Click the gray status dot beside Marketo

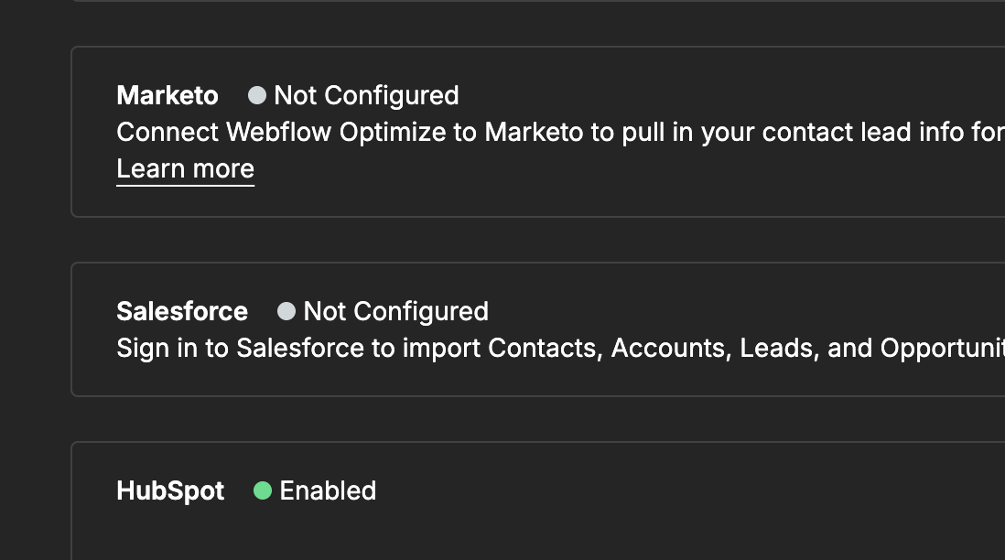[257, 95]
